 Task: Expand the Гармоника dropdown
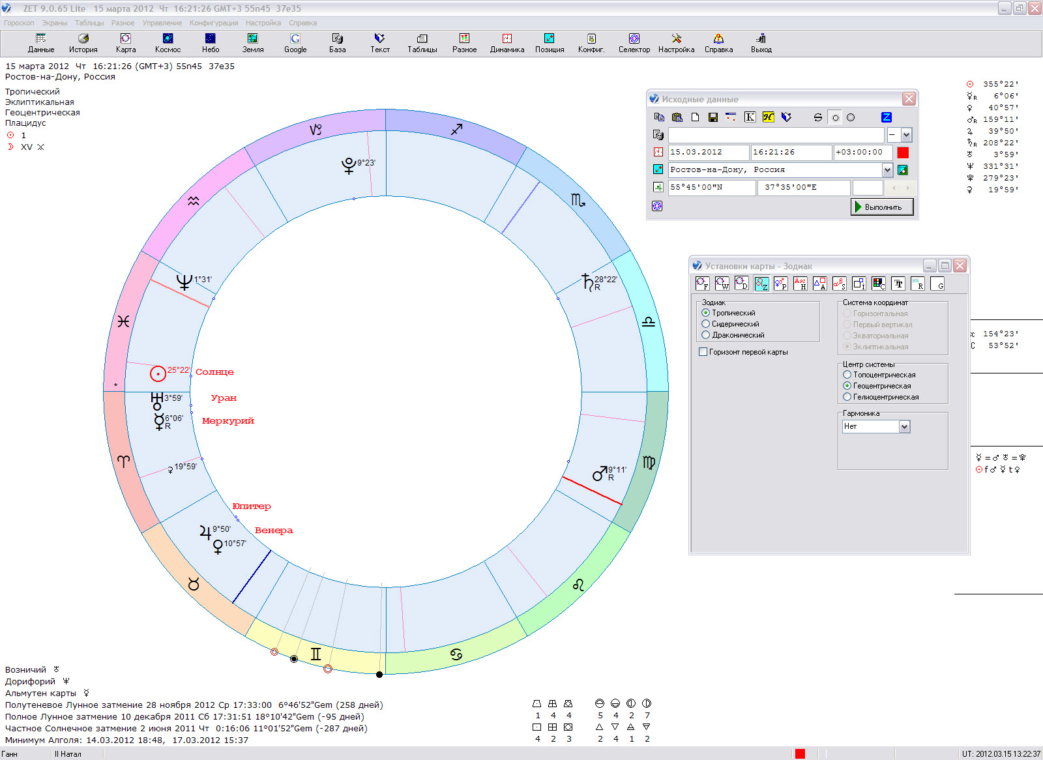904,427
